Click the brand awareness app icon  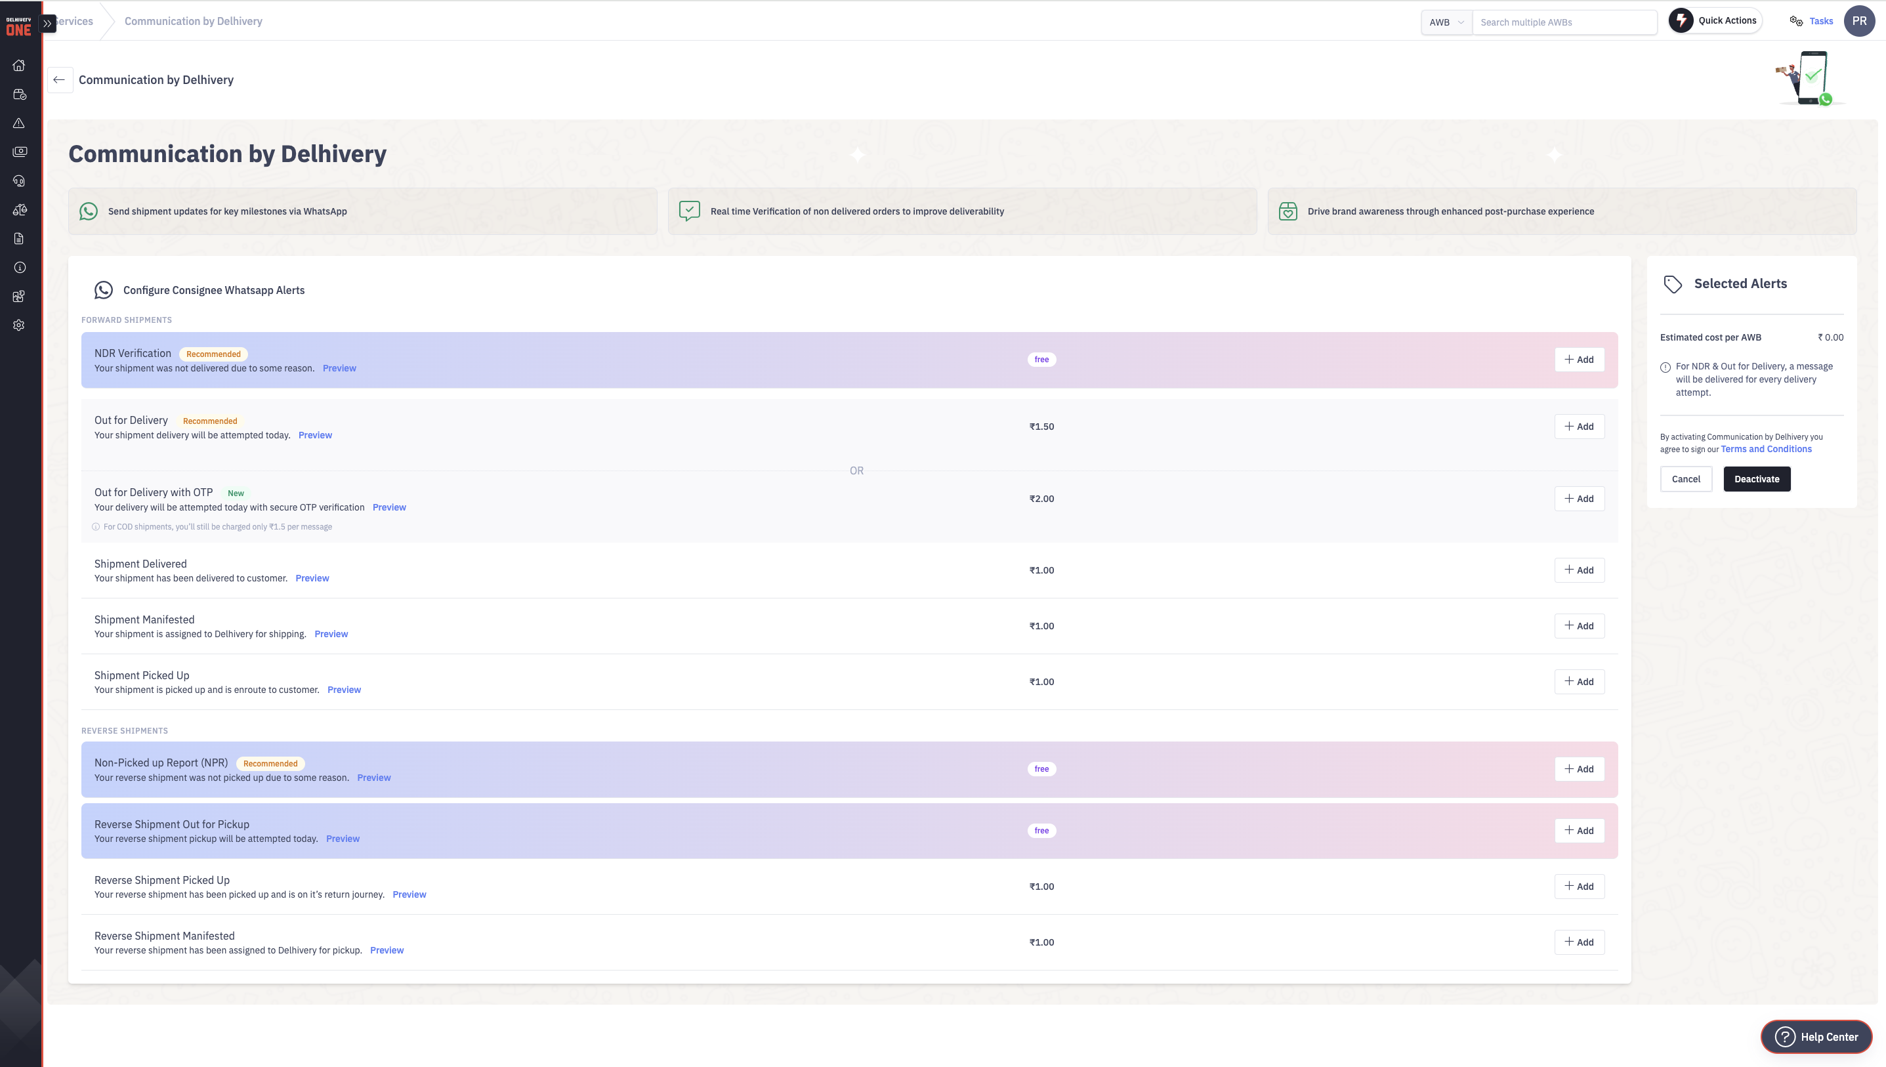pos(1286,210)
